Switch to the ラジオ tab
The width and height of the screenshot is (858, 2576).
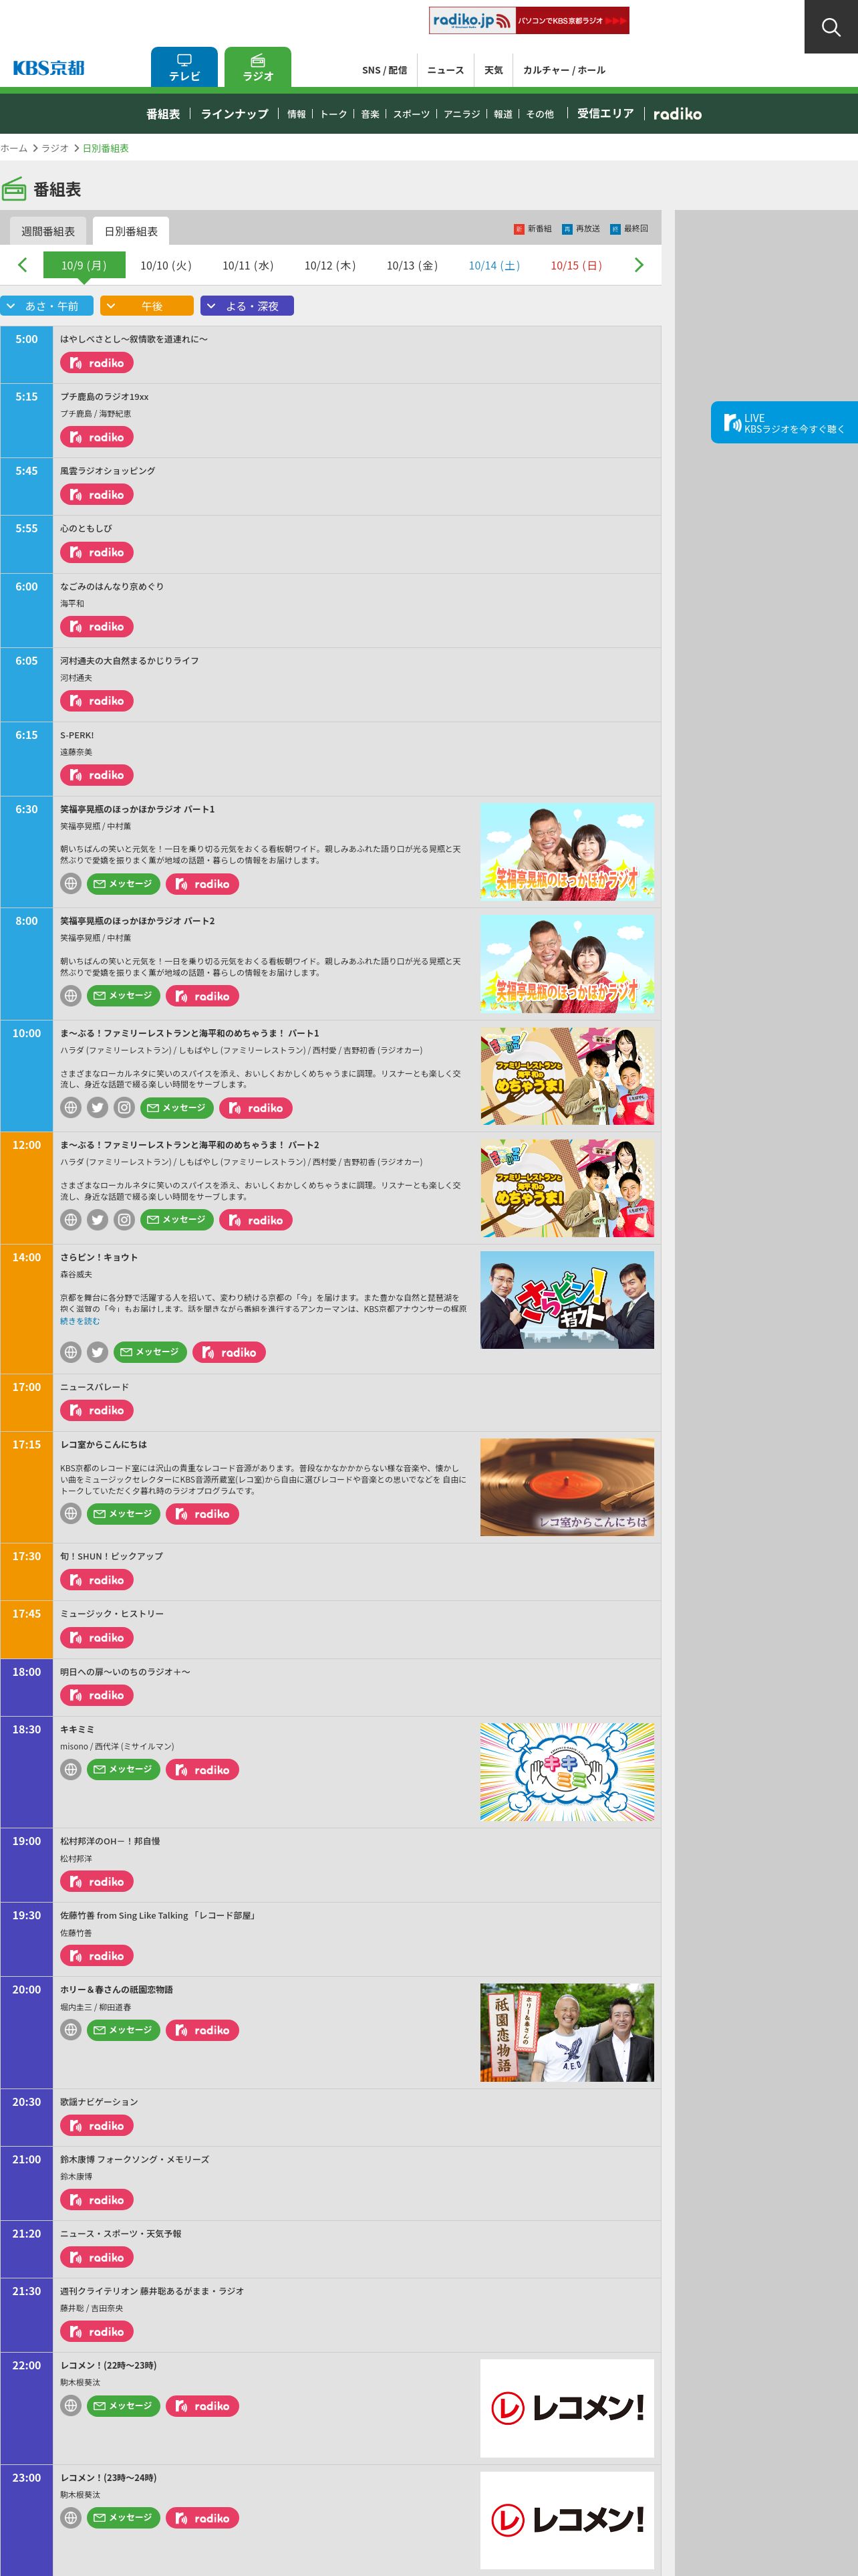tap(258, 67)
